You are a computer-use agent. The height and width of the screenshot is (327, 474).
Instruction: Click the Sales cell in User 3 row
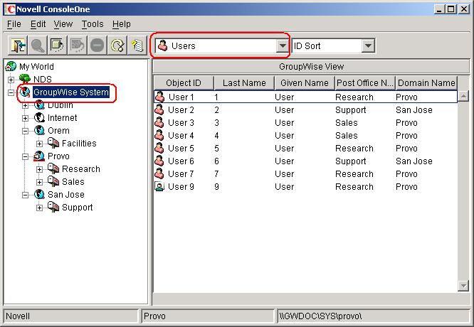point(347,122)
